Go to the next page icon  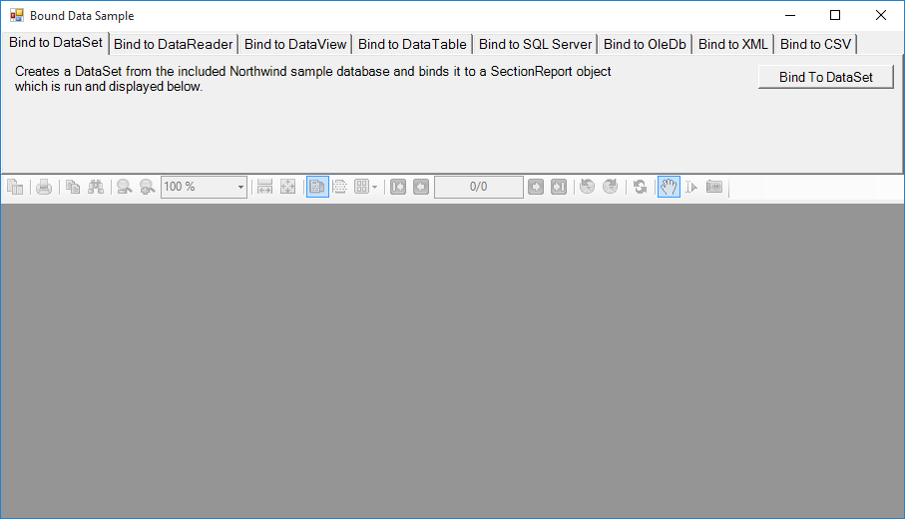(536, 187)
